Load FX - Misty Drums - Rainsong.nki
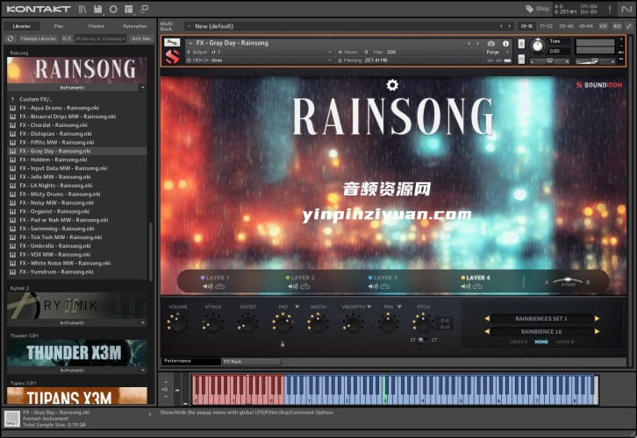Screen dimensions: 637x438 pos(57,194)
